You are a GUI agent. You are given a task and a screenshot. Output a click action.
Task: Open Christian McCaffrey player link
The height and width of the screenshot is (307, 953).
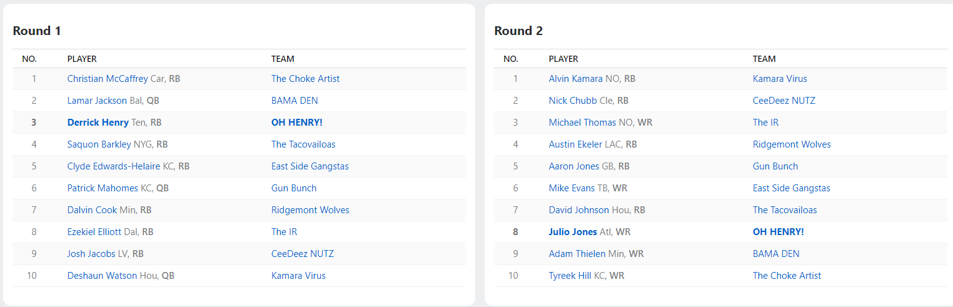108,79
